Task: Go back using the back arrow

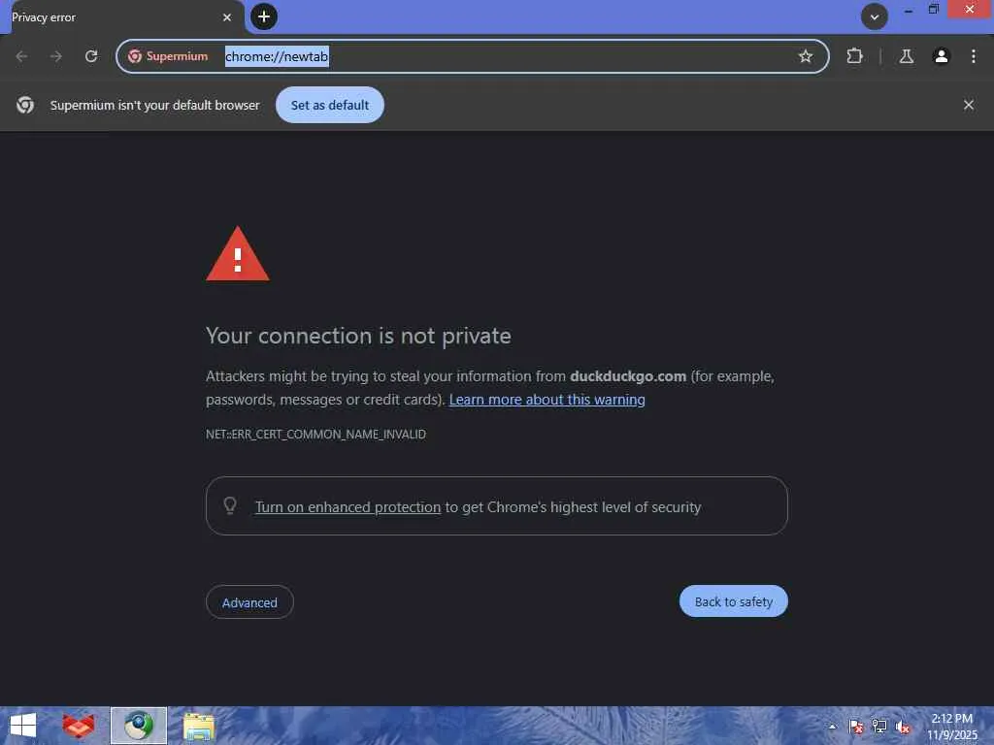Action: click(x=21, y=56)
